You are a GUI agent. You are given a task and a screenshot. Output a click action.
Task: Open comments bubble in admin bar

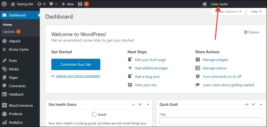click(x=51, y=4)
